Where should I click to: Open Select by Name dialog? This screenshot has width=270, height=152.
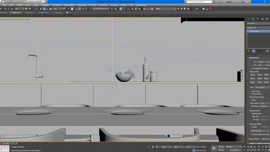tap(30, 8)
